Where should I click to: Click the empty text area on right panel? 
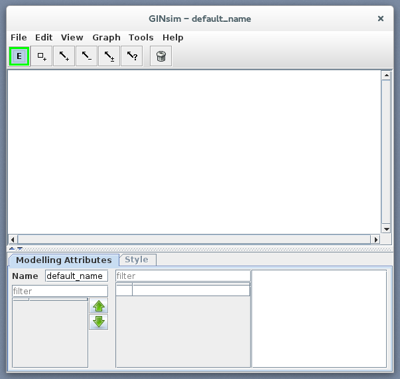[319, 319]
